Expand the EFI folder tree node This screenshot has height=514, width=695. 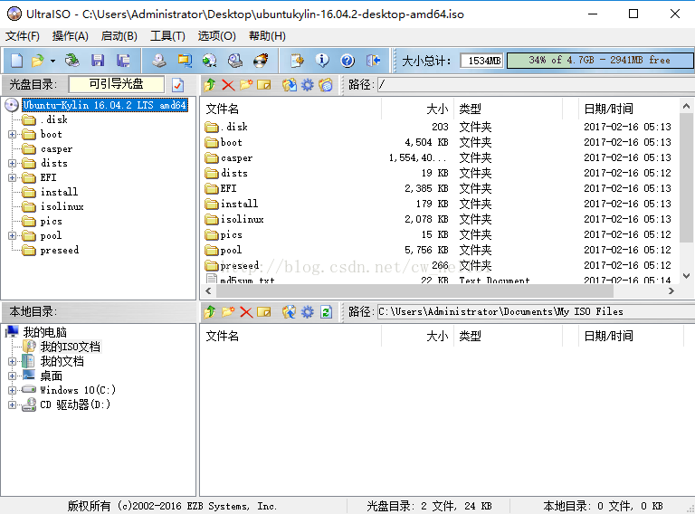(13, 177)
